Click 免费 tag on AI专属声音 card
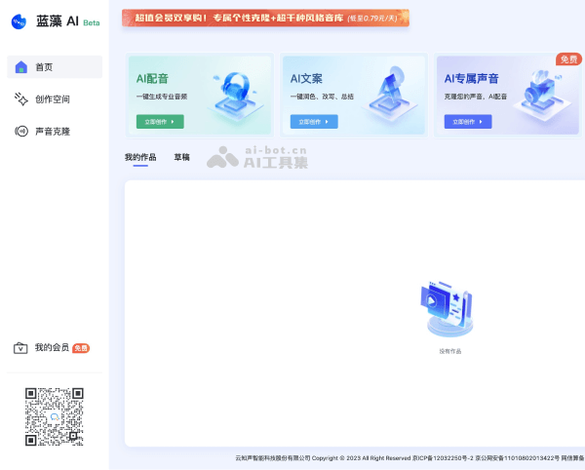 tap(568, 59)
